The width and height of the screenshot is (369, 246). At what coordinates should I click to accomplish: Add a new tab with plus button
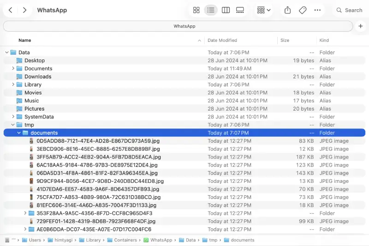pos(361,26)
